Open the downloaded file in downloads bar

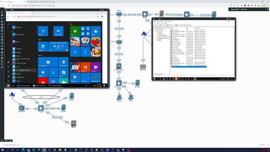(x=12, y=145)
